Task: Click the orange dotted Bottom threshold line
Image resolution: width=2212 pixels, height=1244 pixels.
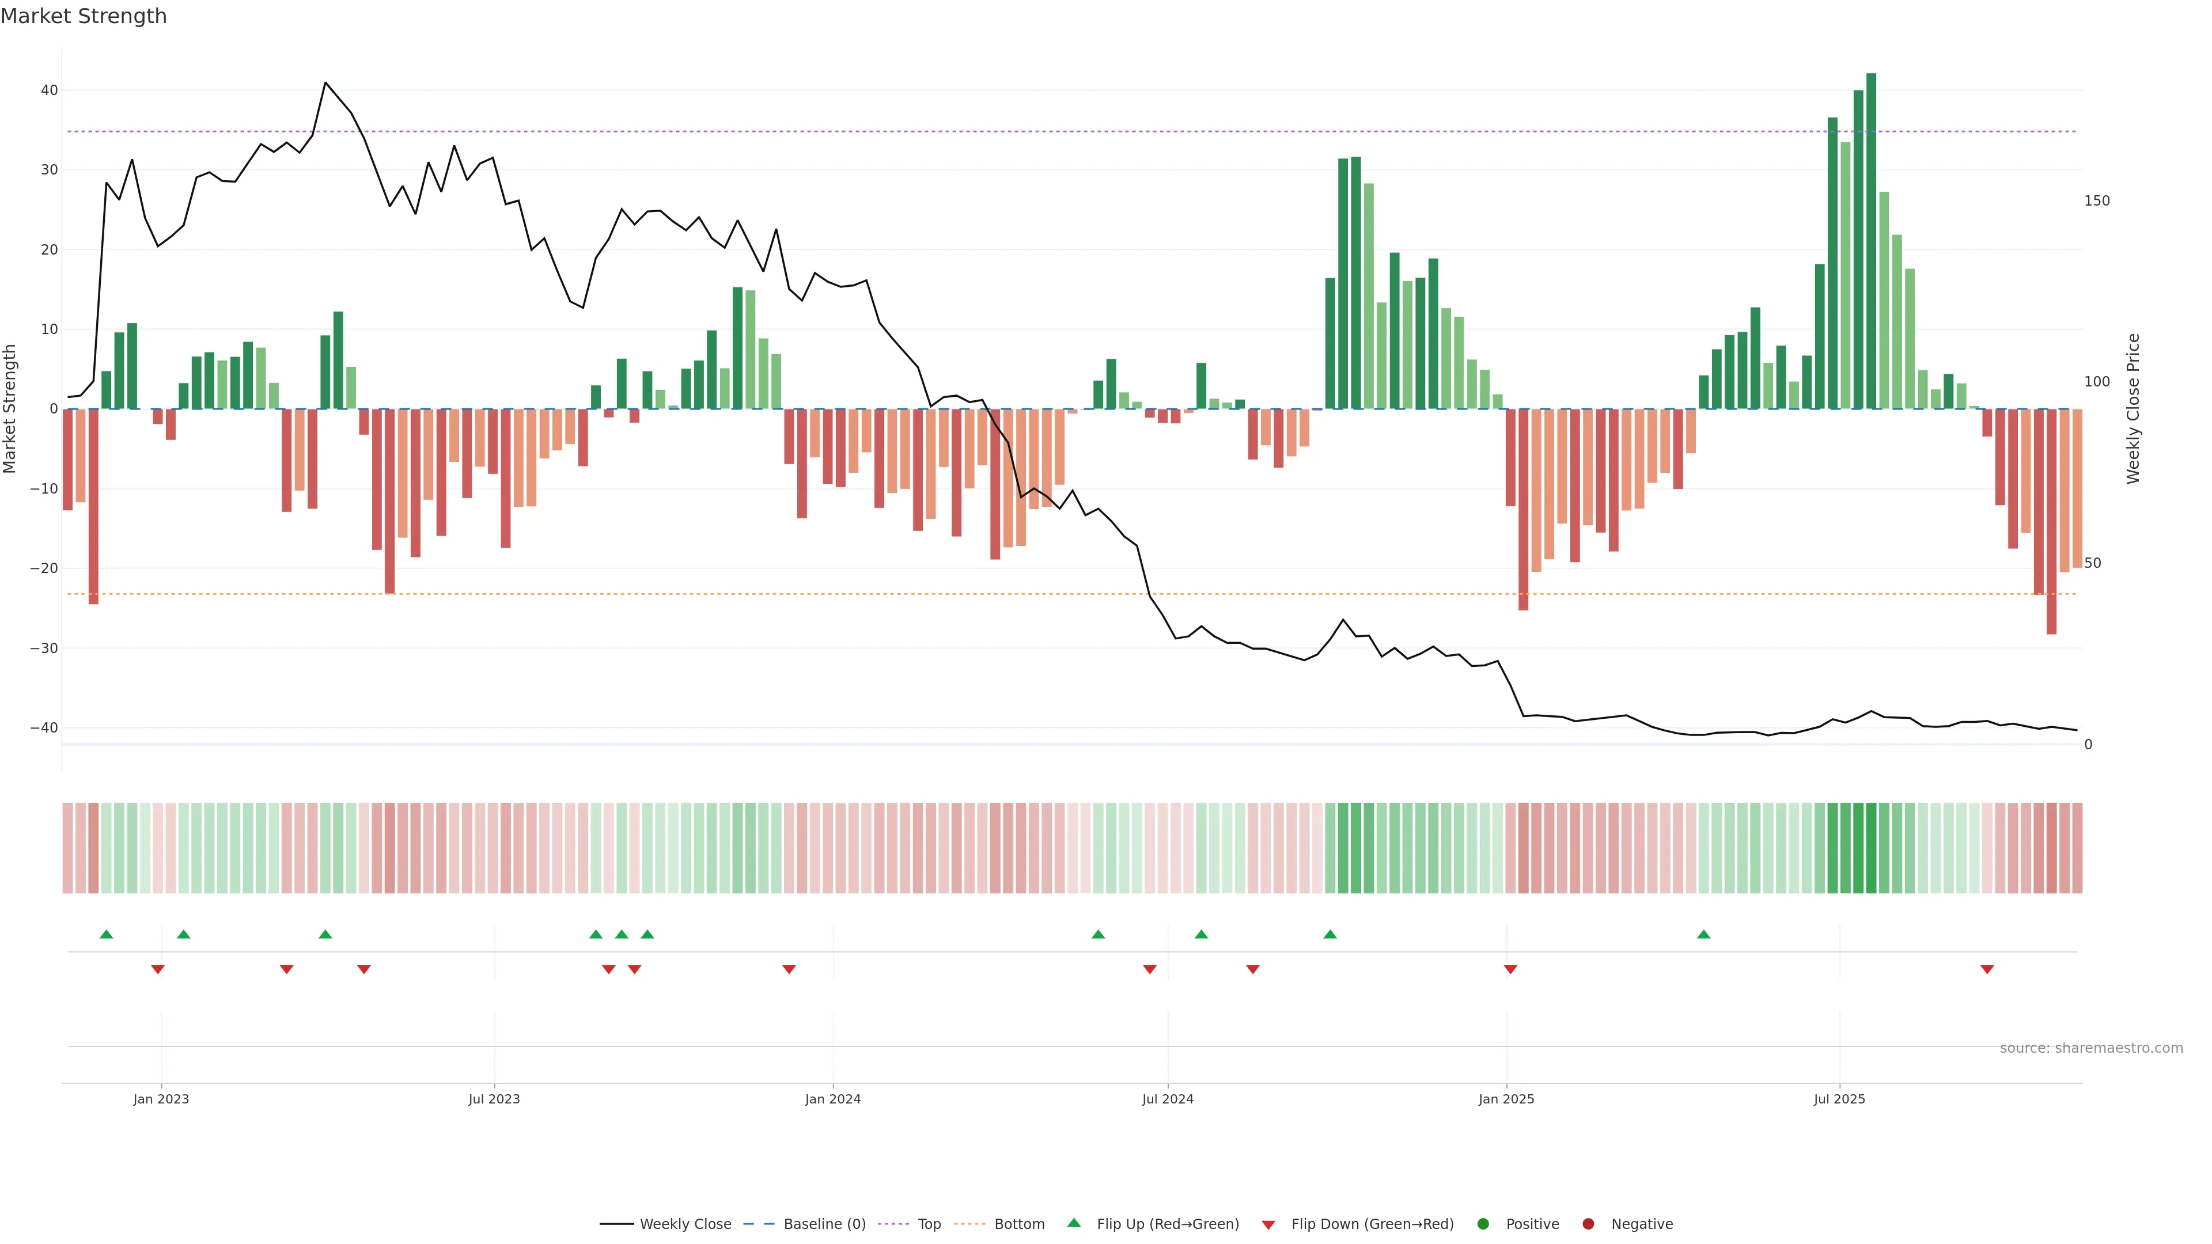Action: coord(859,594)
